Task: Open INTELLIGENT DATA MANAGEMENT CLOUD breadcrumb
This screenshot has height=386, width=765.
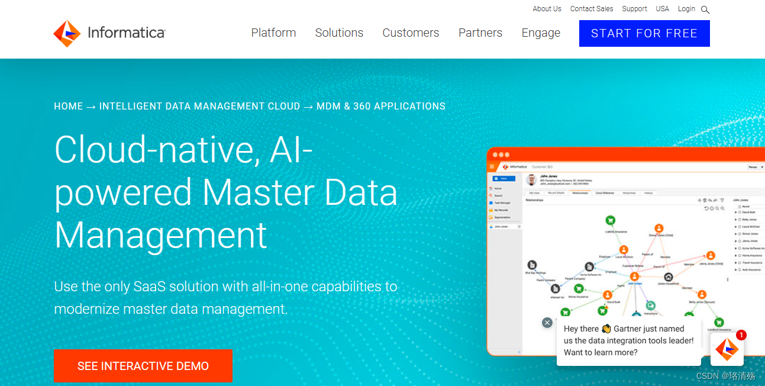Action: pyautogui.click(x=200, y=107)
